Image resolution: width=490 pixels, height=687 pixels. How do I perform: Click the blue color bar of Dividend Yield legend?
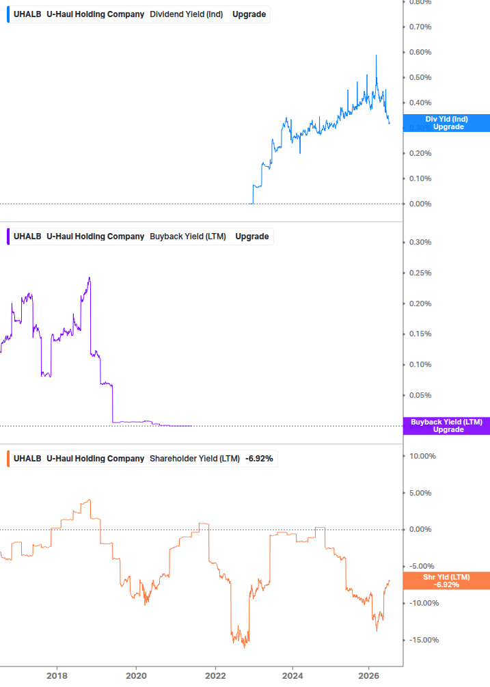(8, 14)
